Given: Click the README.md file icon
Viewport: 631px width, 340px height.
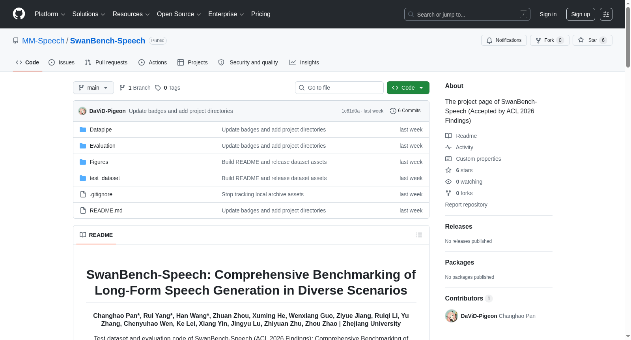Looking at the screenshot, I should pyautogui.click(x=83, y=210).
